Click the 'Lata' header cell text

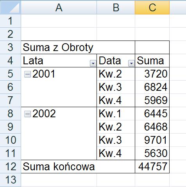click(33, 61)
